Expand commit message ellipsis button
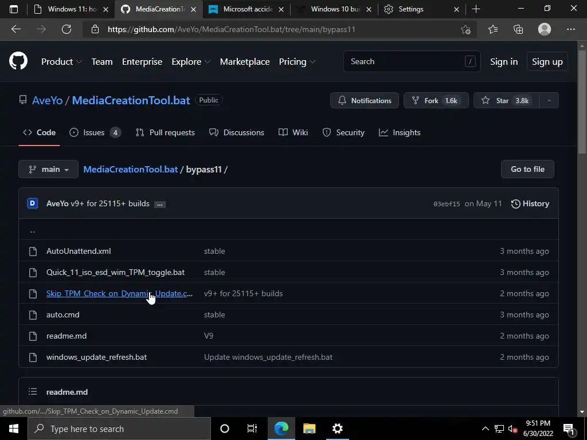The image size is (587, 440). tap(160, 205)
